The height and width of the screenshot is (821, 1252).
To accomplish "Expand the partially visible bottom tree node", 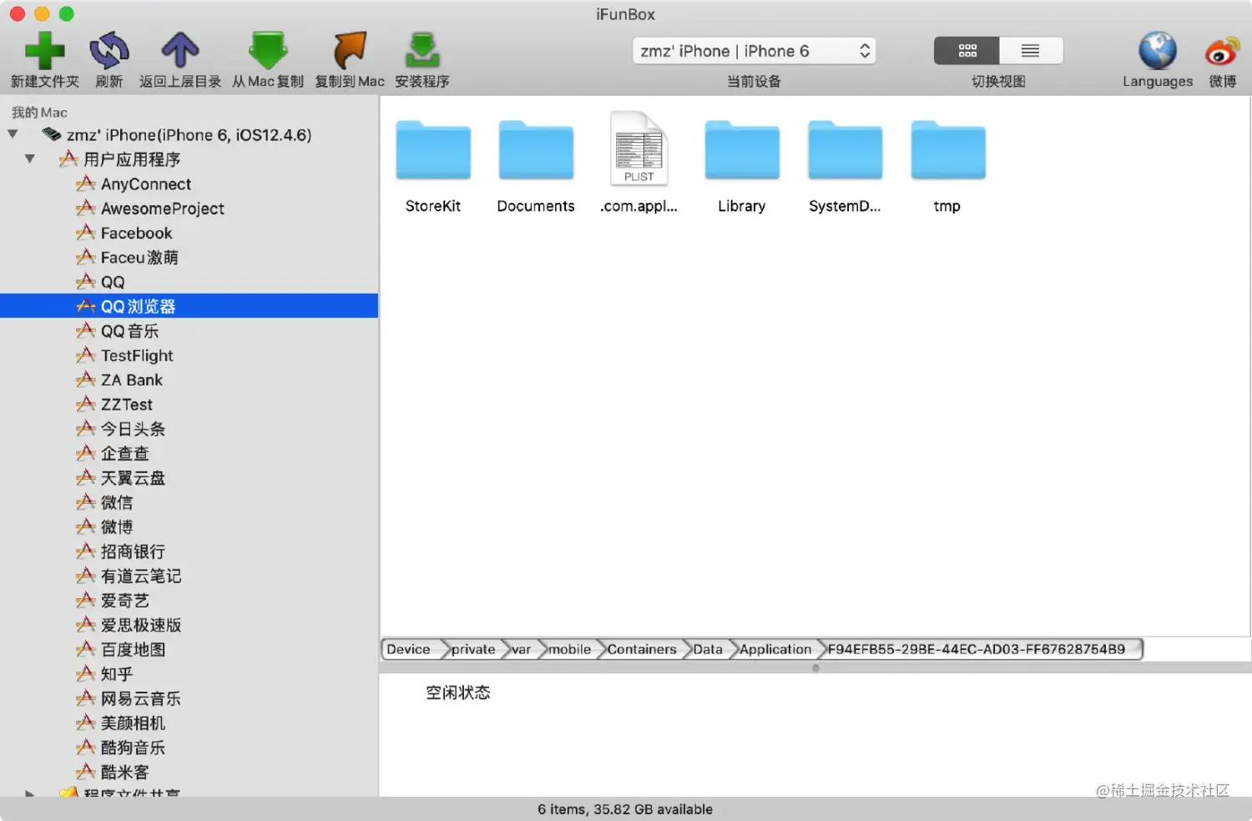I will 30,793.
